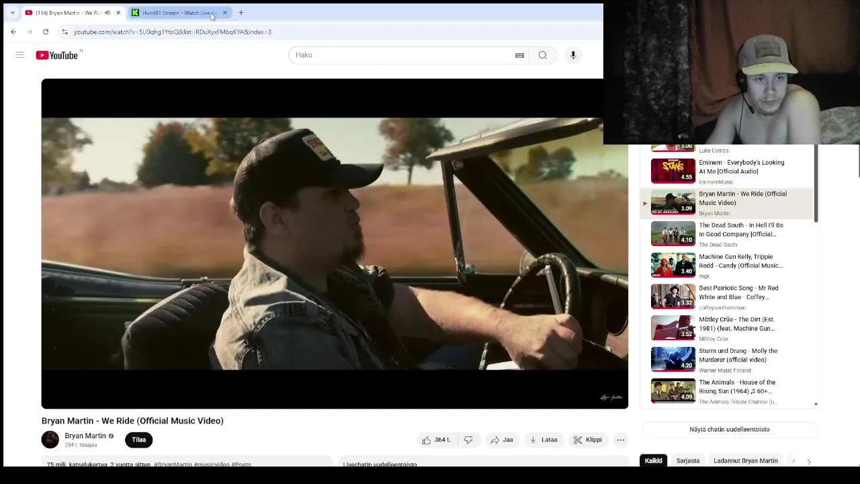This screenshot has width=860, height=484.
Task: Open a new browser tab with plus
Action: (x=241, y=13)
